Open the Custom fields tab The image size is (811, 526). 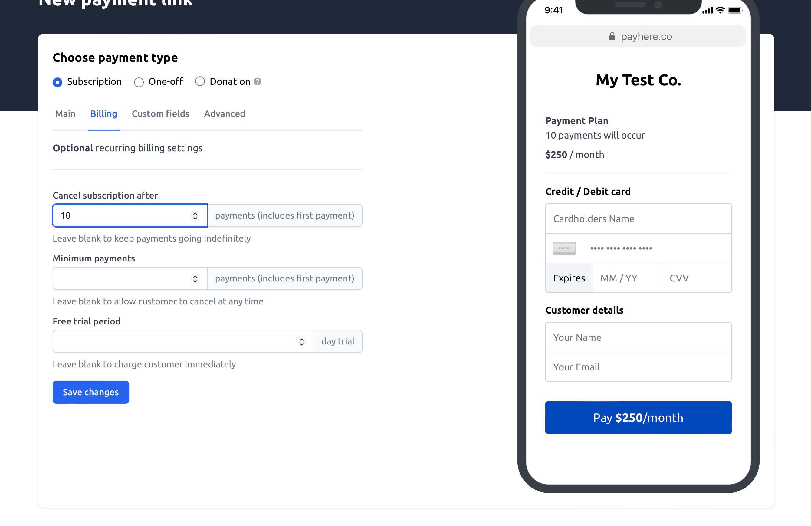(x=160, y=114)
